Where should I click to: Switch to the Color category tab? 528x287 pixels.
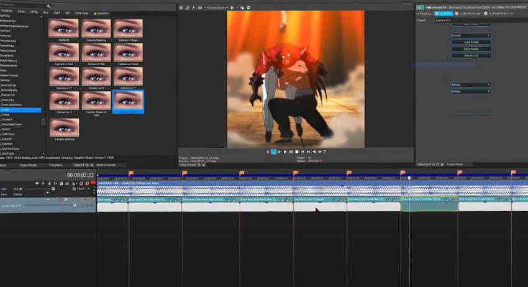point(21,11)
